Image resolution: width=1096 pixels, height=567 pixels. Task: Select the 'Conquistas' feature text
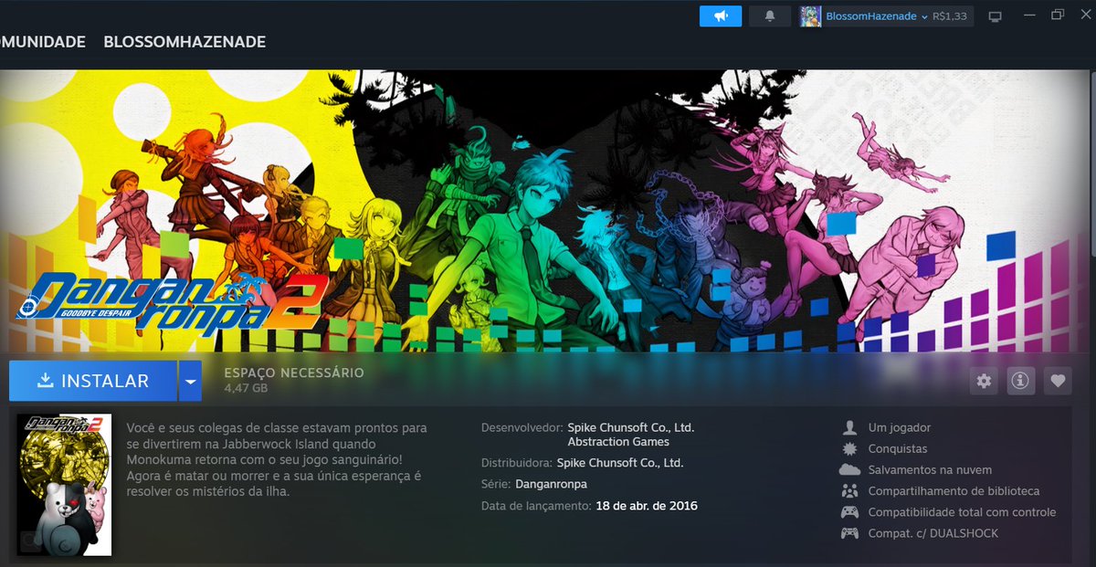898,448
